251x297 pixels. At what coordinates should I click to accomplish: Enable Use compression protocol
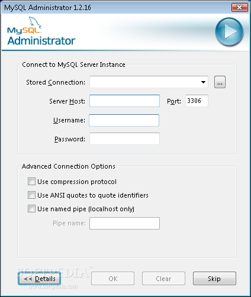(x=31, y=182)
